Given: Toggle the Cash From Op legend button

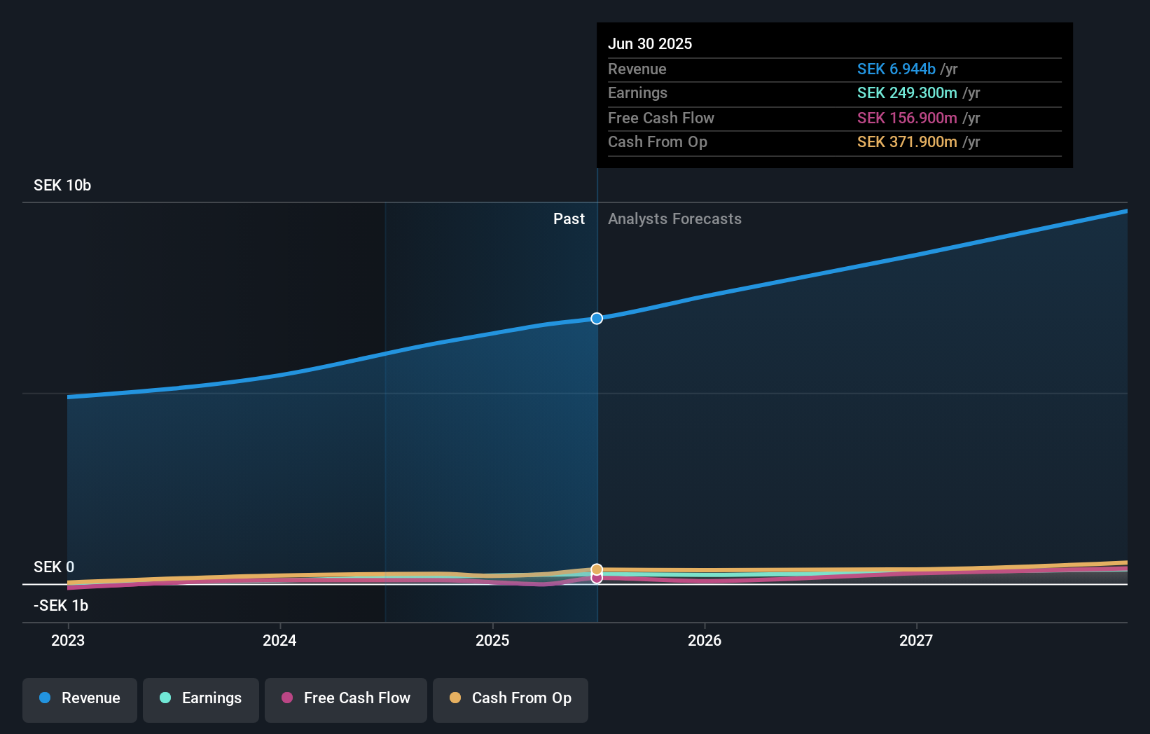Looking at the screenshot, I should tap(511, 700).
